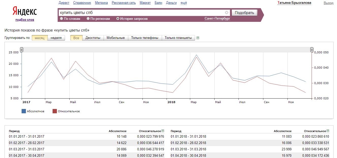This screenshot has width=337, height=158.
Task: Toggle the blue Абсолютное legend swatch
Action: tap(24, 111)
